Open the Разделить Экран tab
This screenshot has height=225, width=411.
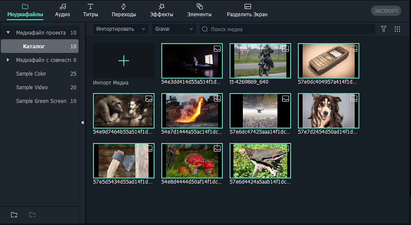click(247, 11)
